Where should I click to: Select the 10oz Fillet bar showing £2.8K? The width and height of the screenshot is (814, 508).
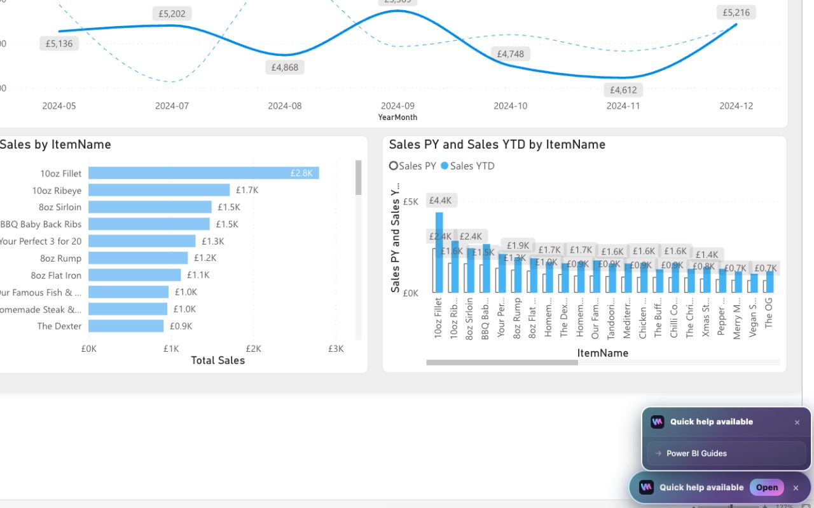point(203,173)
